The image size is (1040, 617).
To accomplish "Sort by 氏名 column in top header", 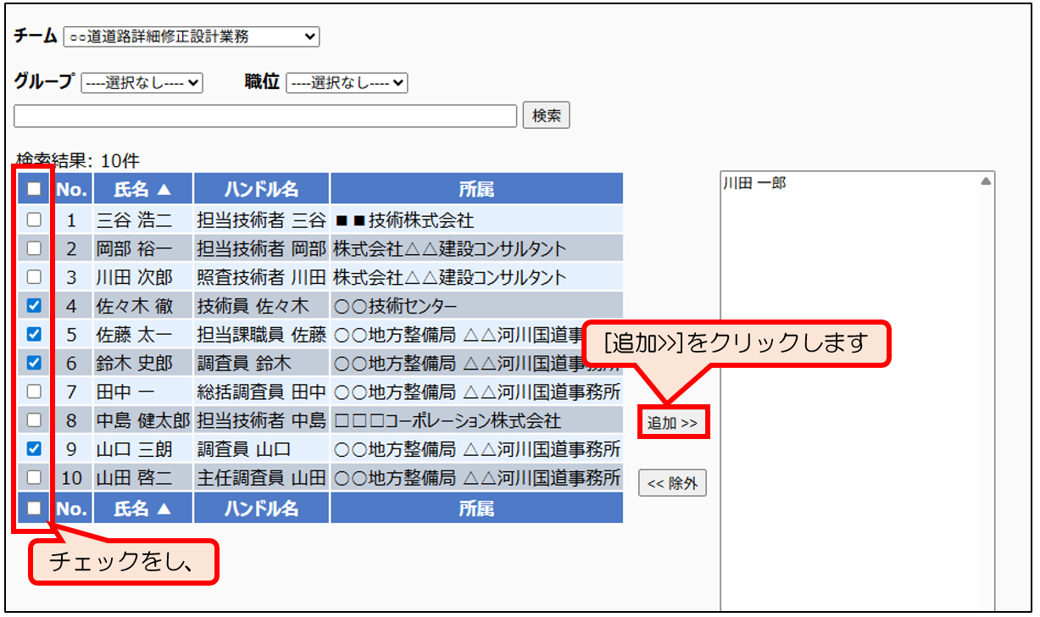I will 142,190.
